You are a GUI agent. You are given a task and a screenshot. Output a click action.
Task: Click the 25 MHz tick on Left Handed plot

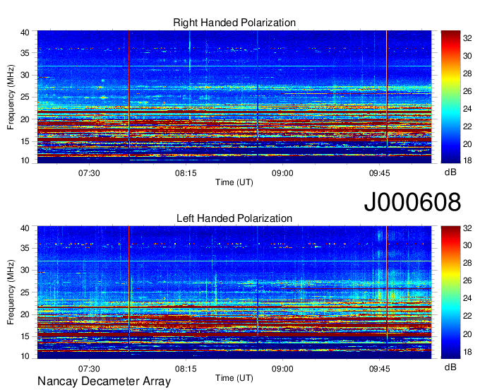(x=25, y=292)
